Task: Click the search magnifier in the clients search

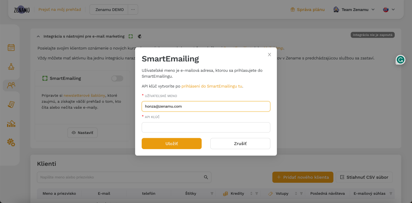Action: 206,177
